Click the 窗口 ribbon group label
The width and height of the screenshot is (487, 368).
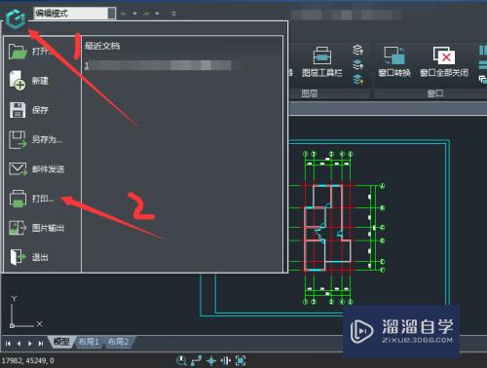click(435, 93)
